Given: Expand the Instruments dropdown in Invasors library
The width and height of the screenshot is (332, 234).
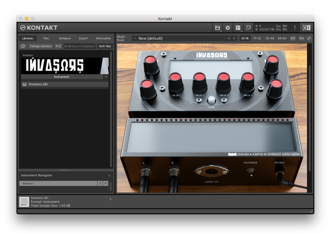Looking at the screenshot, I should coord(106,77).
